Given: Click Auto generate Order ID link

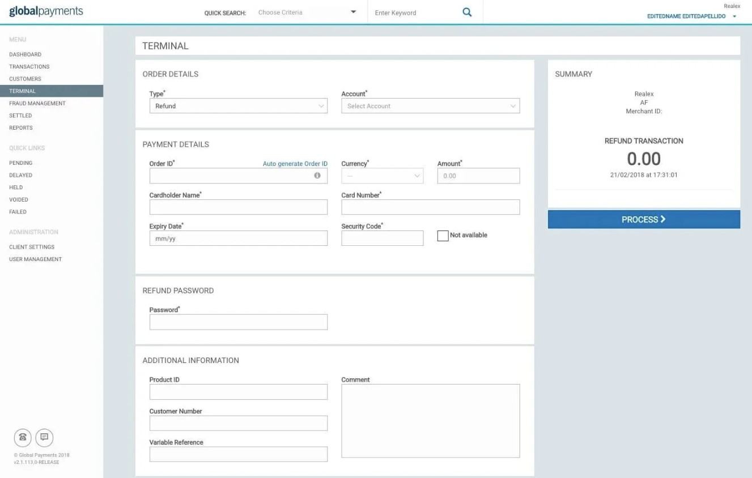Looking at the screenshot, I should [x=295, y=164].
